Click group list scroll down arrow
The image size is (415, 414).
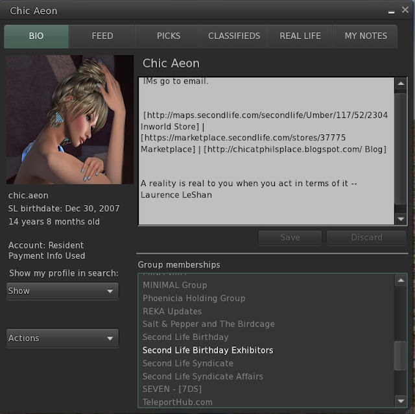(401, 401)
